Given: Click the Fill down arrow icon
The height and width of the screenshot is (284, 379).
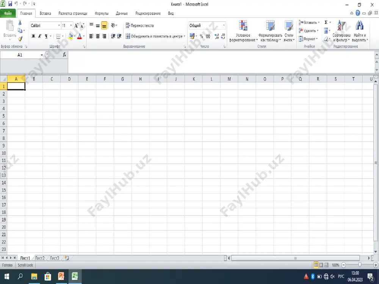Looking at the screenshot, I should [326, 31].
